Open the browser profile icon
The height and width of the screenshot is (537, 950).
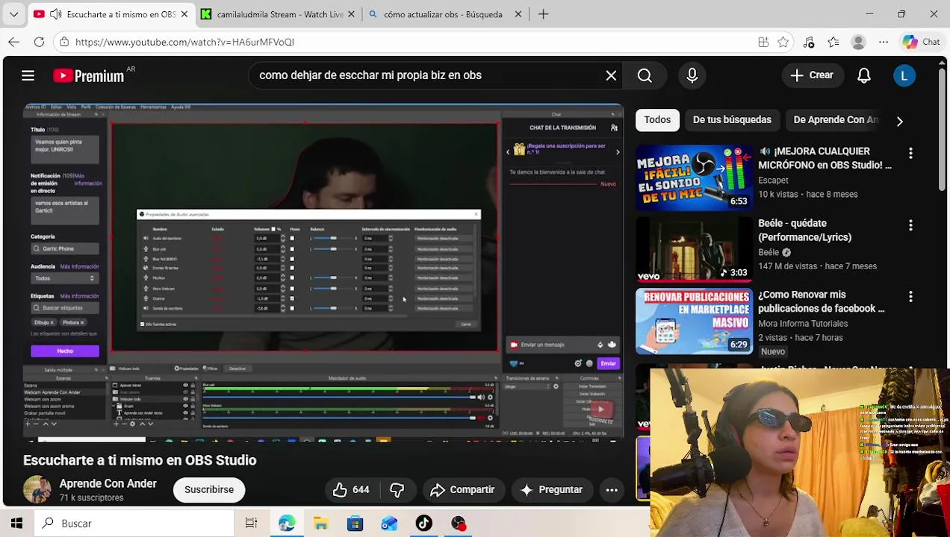(859, 42)
